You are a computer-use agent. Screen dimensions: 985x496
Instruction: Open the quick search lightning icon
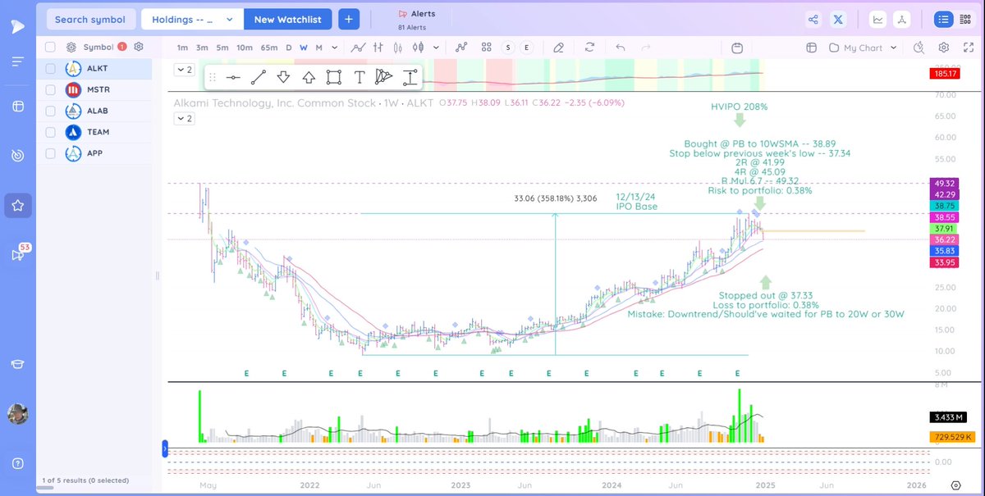[x=919, y=48]
